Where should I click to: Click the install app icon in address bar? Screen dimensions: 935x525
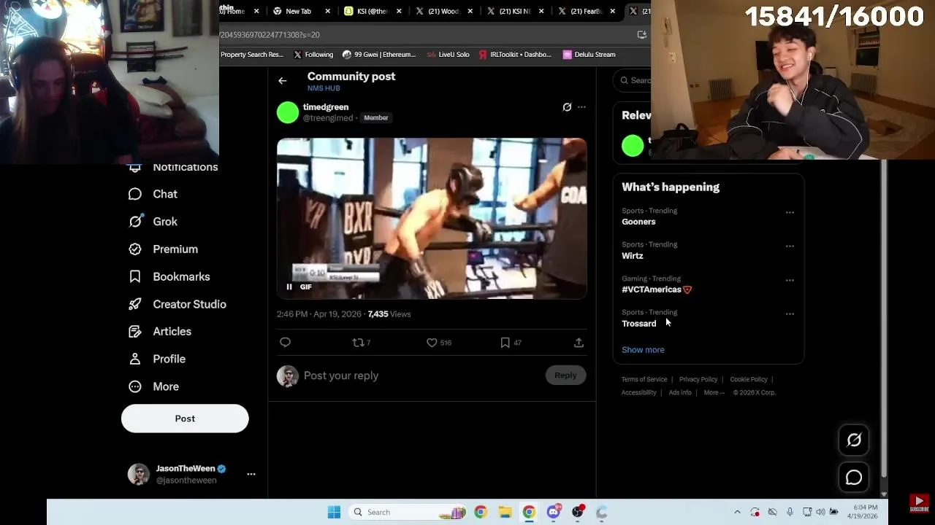(641, 34)
